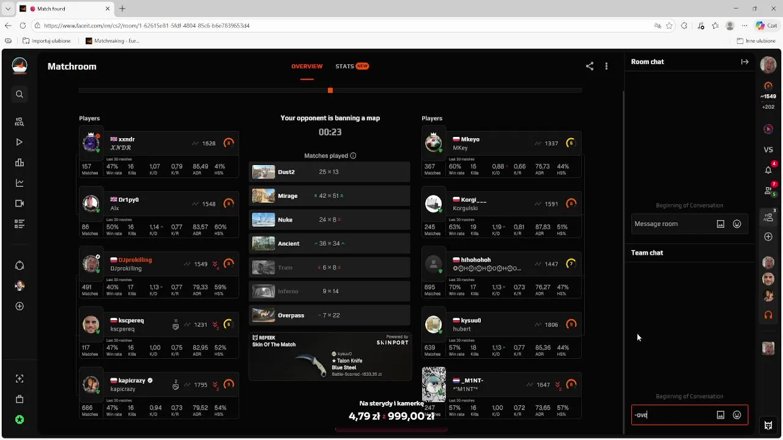Open search in the left sidebar
This screenshot has width=783, height=440.
click(x=20, y=94)
